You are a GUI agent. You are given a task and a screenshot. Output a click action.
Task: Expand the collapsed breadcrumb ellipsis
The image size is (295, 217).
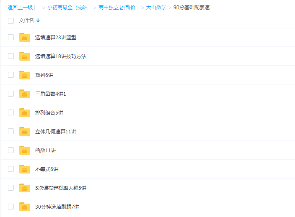pos(38,8)
